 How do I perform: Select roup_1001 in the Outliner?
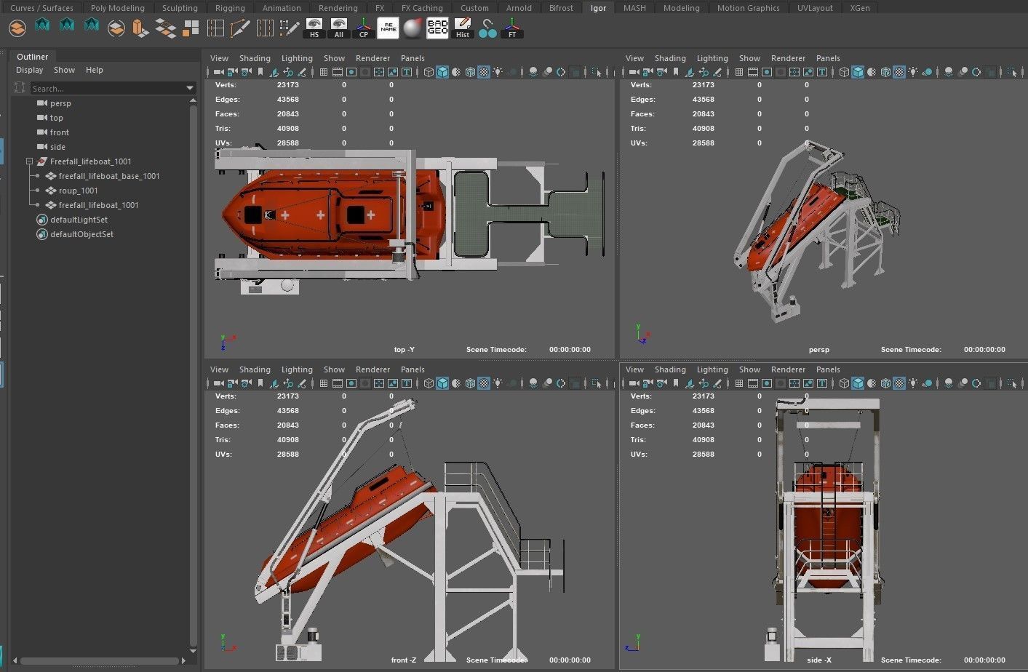click(78, 191)
